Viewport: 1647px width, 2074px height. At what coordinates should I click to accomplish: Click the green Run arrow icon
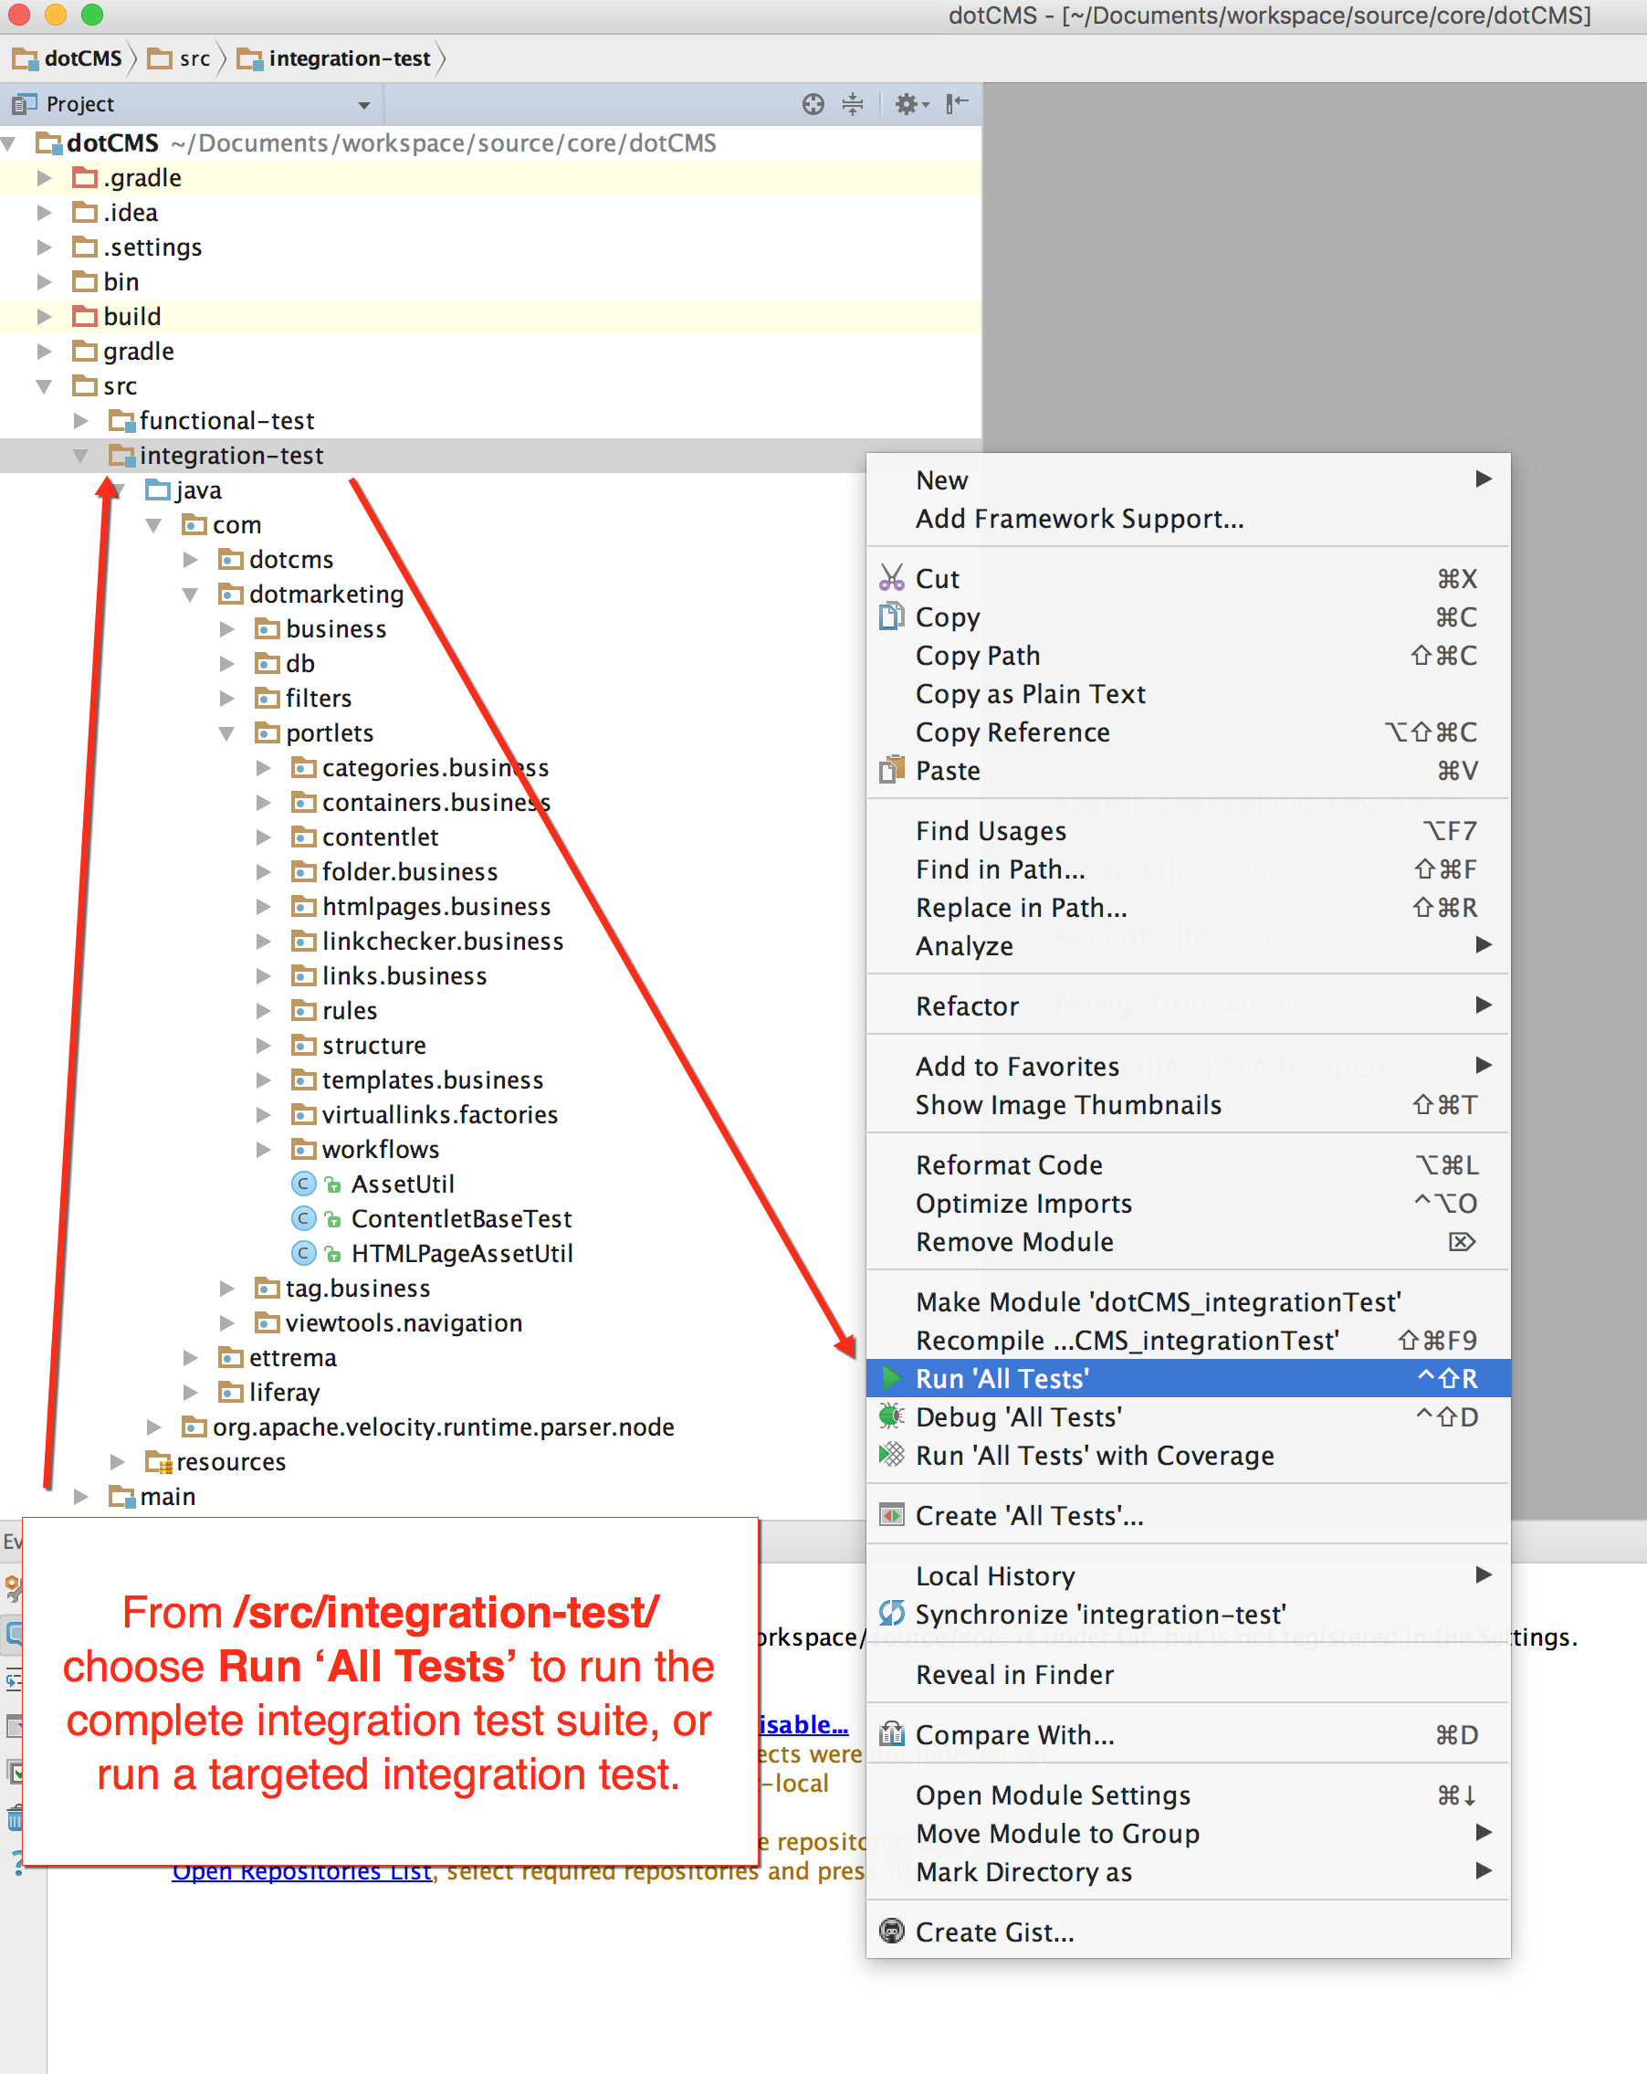point(891,1377)
